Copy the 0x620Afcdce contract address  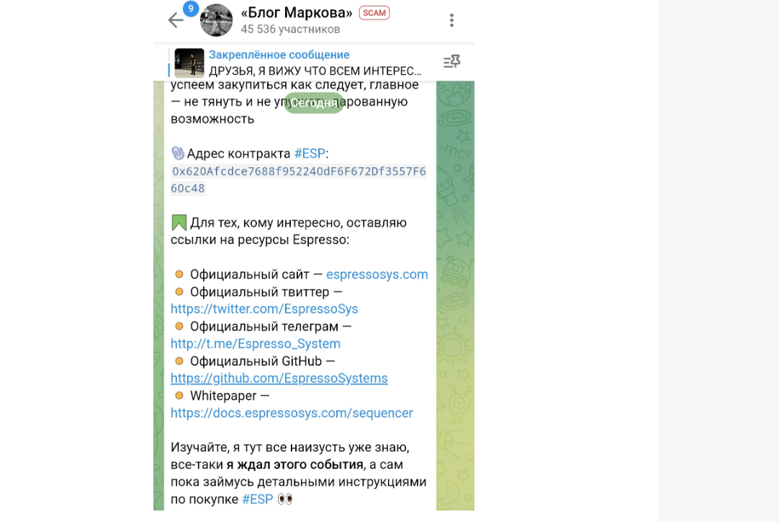point(298,180)
